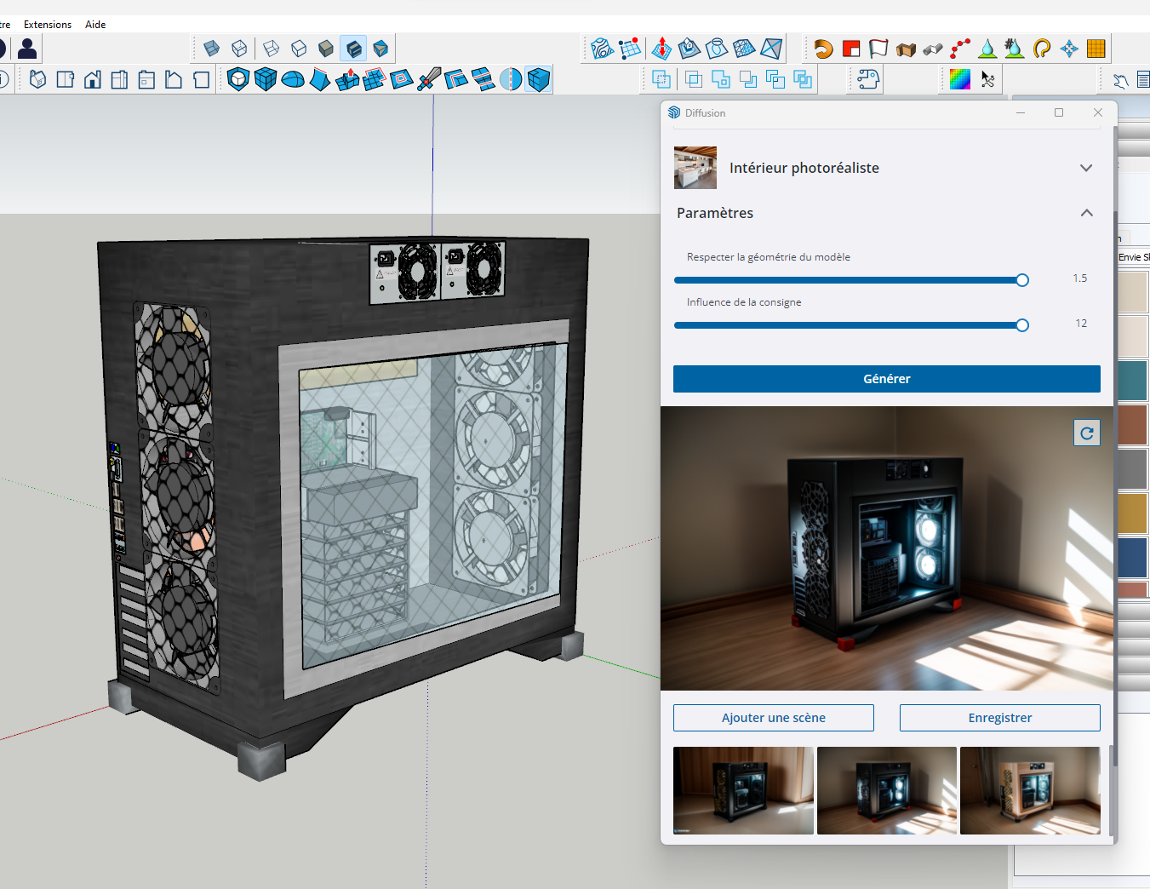Toggle X-ray face style mode

coord(211,49)
